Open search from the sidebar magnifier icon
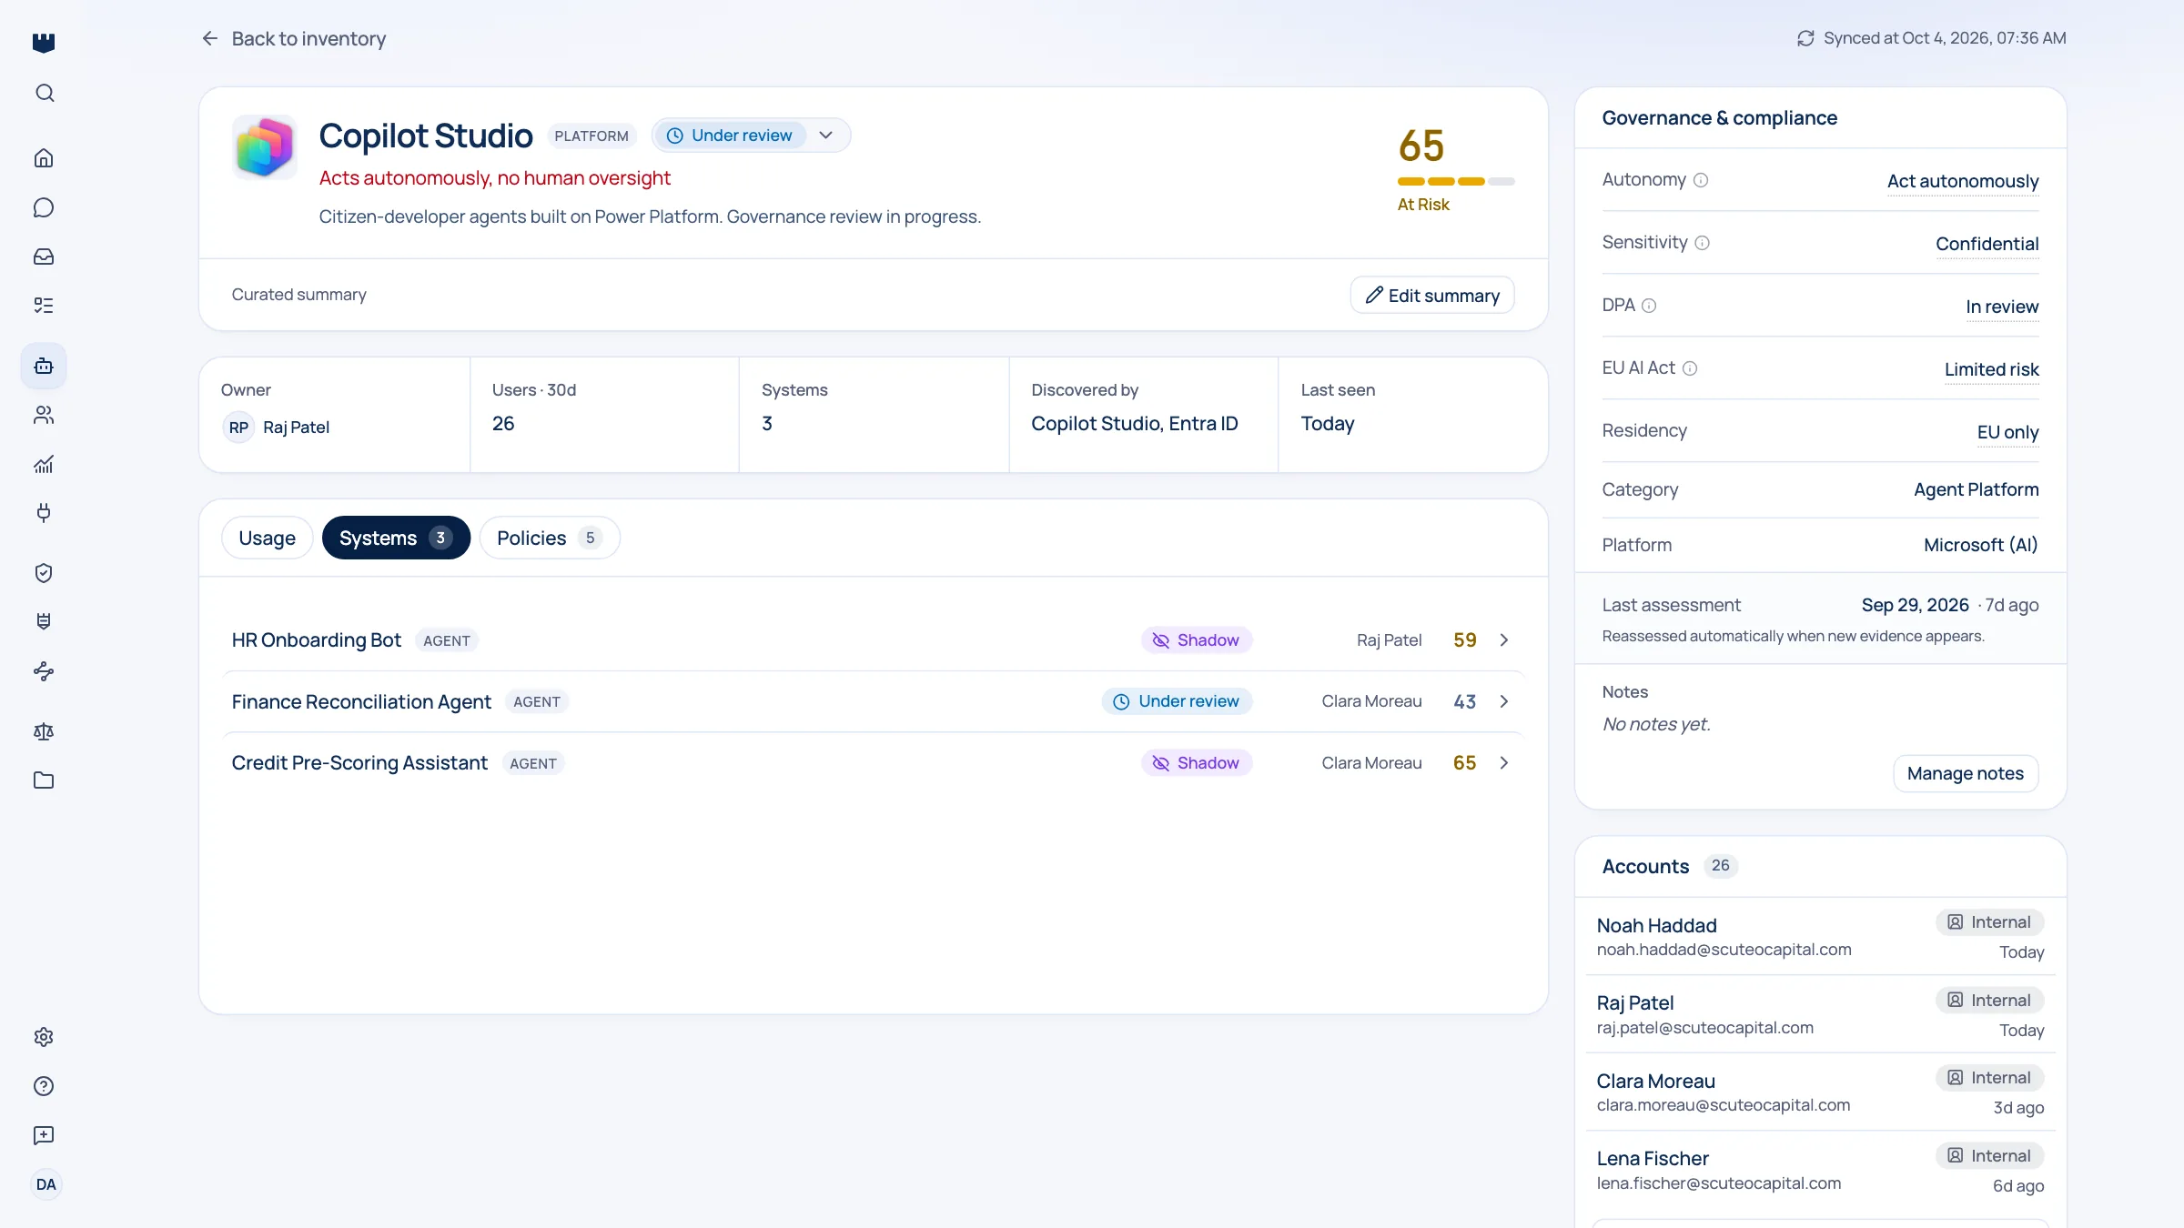Viewport: 2184px width, 1228px height. coord(44,93)
